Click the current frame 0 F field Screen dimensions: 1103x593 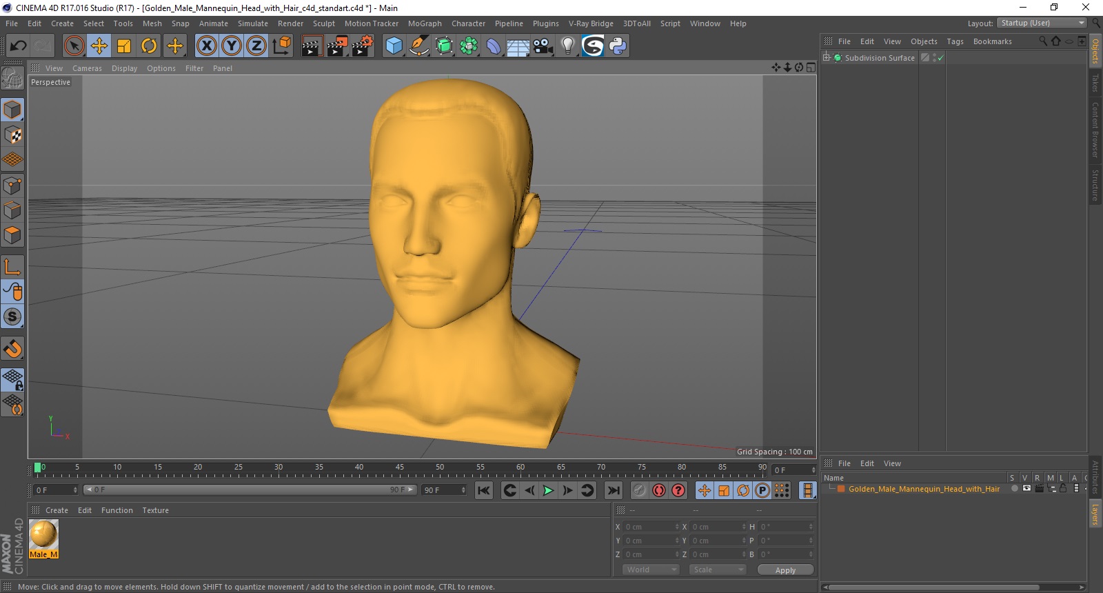[56, 490]
